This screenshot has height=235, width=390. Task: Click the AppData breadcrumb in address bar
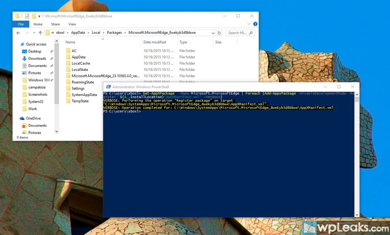coord(78,33)
